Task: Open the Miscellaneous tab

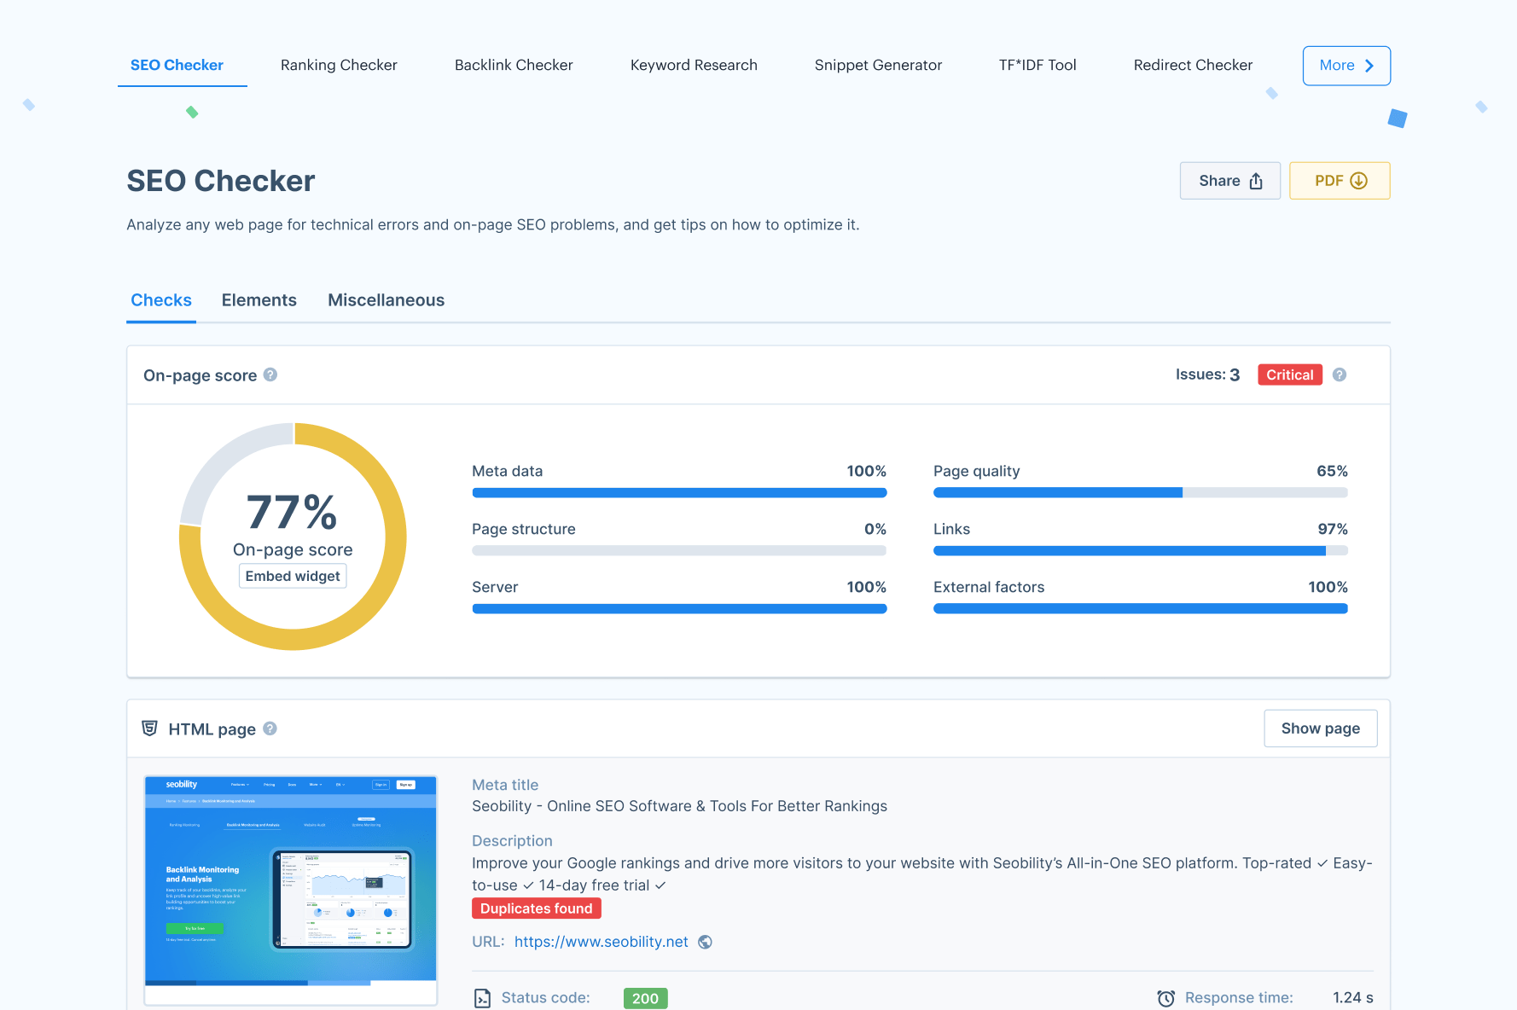Action: [386, 300]
